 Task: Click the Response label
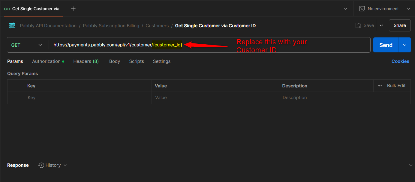[x=18, y=165]
